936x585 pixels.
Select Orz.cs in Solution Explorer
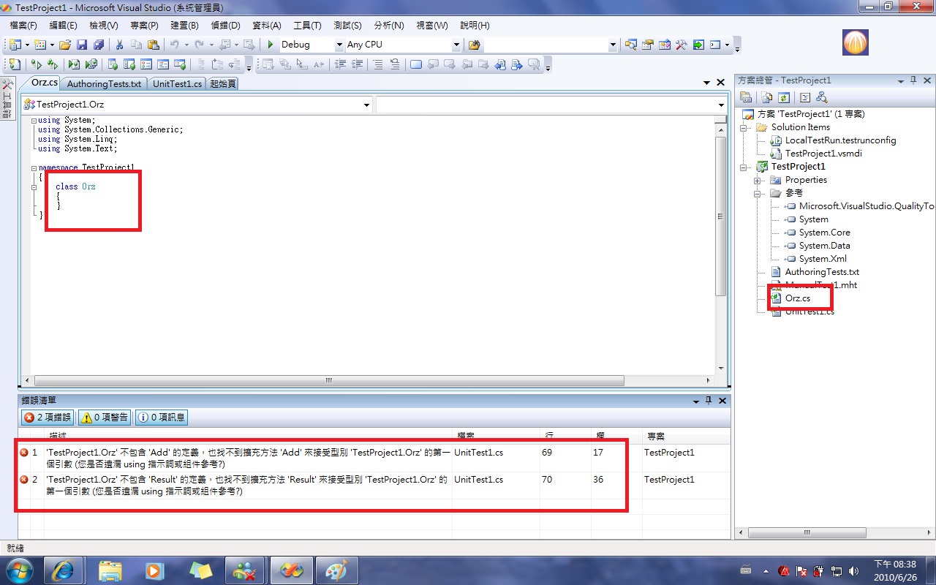pos(797,298)
